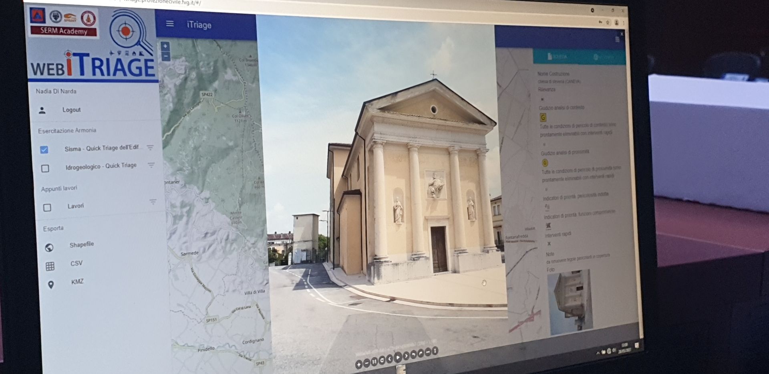Expand filter options for Lavori
This screenshot has height=374, width=769.
[153, 202]
